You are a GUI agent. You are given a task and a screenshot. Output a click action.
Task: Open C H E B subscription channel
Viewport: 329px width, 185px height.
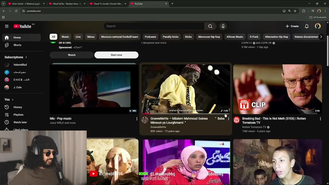click(x=22, y=80)
